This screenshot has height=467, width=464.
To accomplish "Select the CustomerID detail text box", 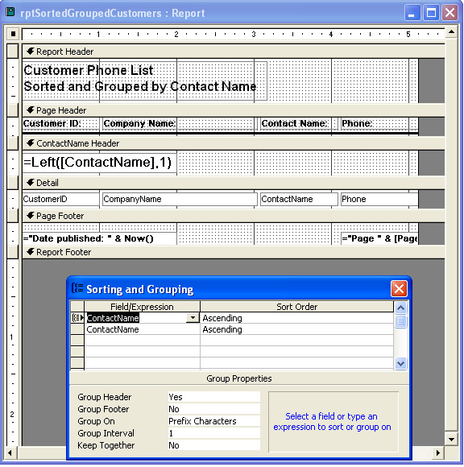I will (60, 199).
